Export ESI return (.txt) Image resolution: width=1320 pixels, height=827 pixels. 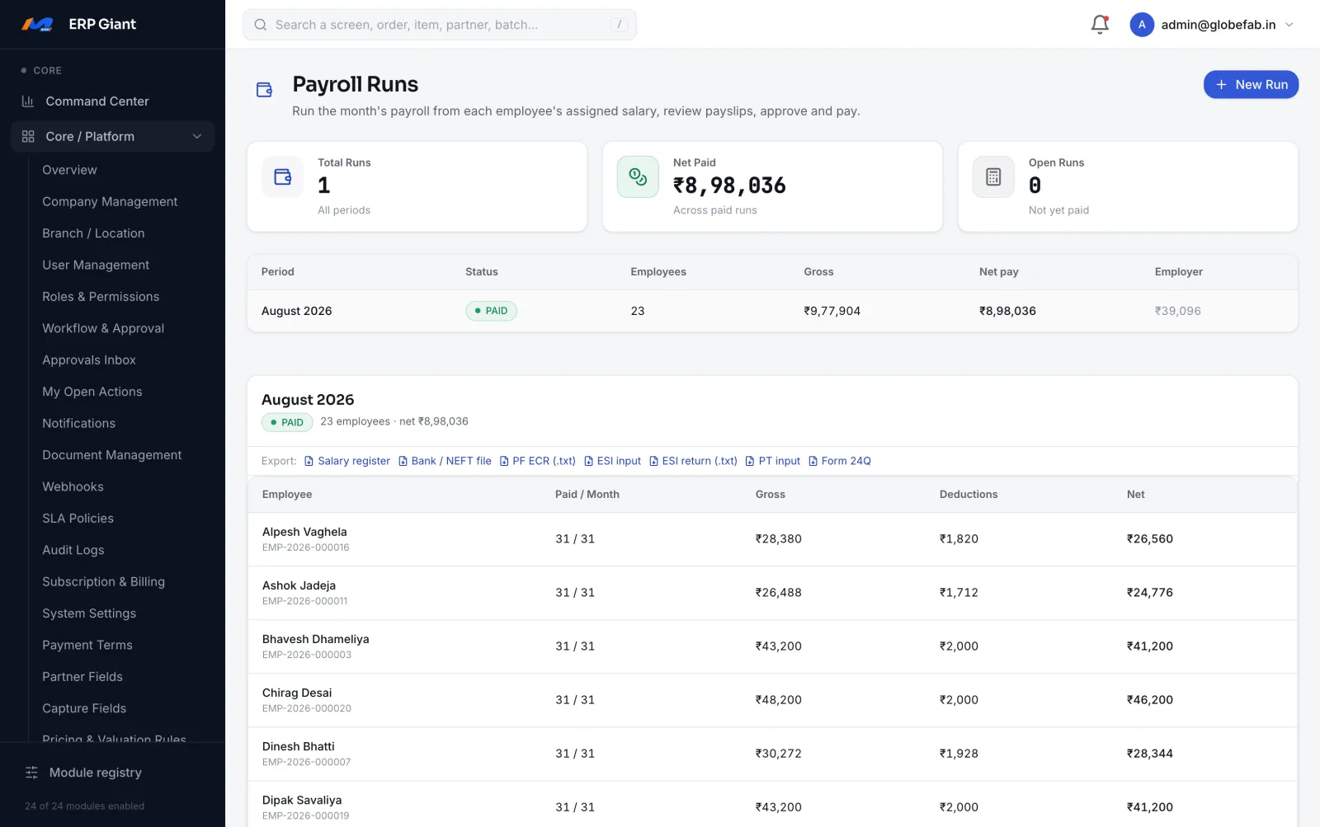[694, 461]
